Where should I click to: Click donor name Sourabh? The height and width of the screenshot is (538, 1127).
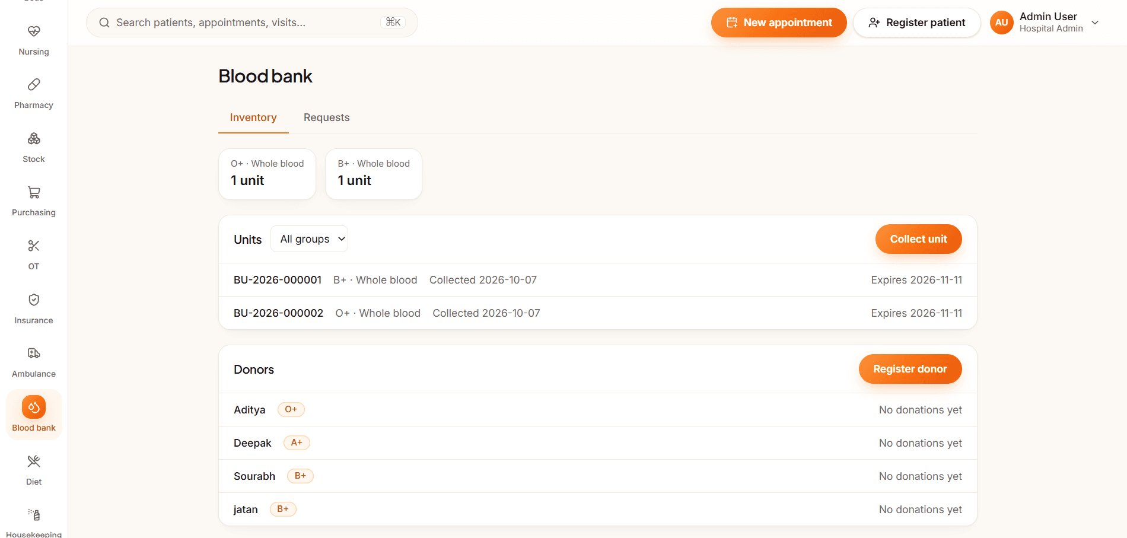point(254,476)
